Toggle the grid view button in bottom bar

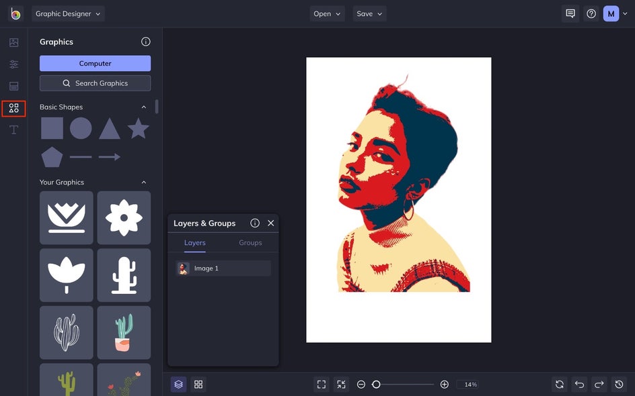pyautogui.click(x=198, y=385)
